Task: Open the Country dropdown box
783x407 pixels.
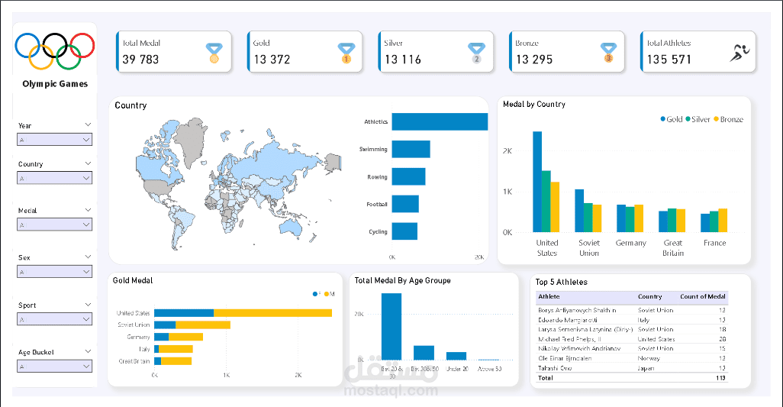Action: (54, 178)
